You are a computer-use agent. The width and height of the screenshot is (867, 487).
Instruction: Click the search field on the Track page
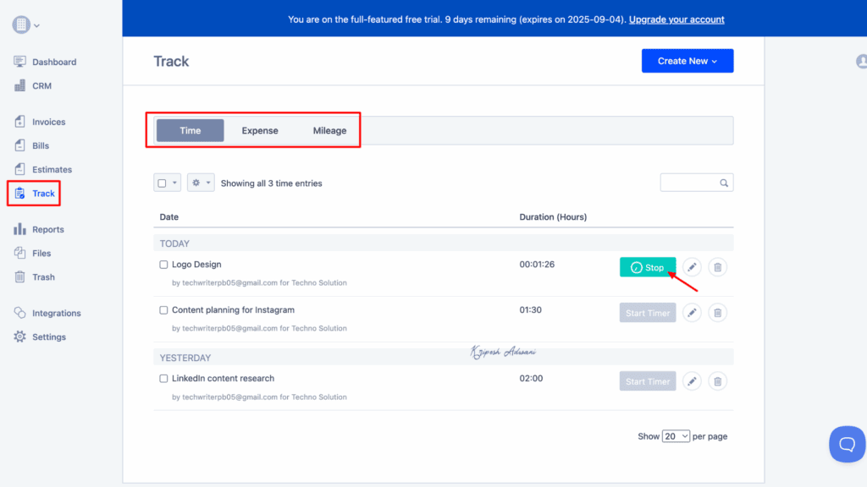point(696,182)
